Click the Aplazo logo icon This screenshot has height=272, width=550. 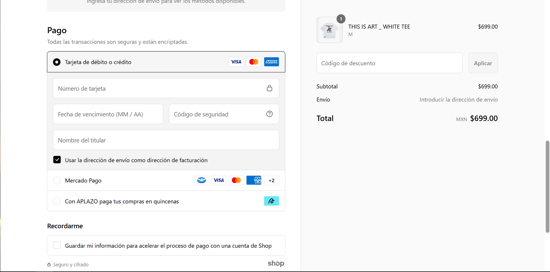271,201
